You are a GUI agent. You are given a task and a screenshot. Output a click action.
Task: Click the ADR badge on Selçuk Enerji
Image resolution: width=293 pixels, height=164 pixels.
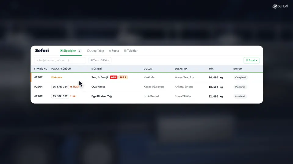coord(114,77)
